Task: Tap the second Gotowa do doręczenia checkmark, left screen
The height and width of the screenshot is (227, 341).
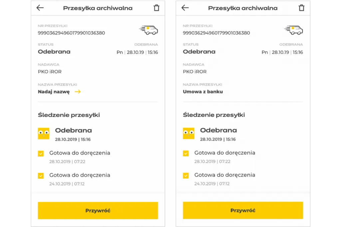Action: tap(41, 175)
